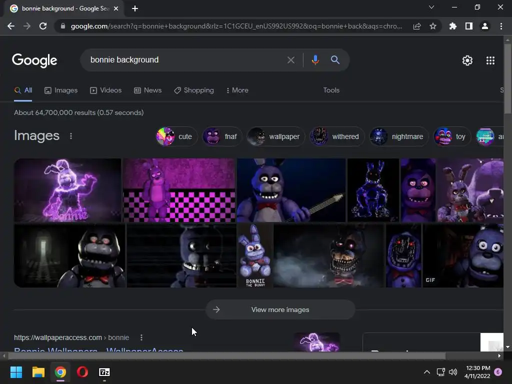Screen dimensions: 512x384
Task: Open the GIF labeled Bonnie image
Action: (463, 255)
